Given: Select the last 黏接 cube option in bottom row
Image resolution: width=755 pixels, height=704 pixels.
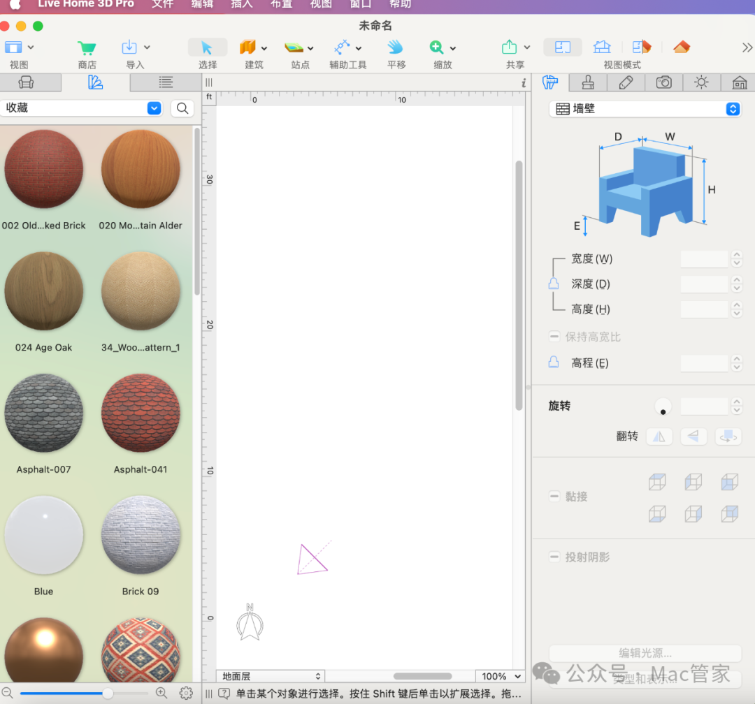Looking at the screenshot, I should (729, 513).
